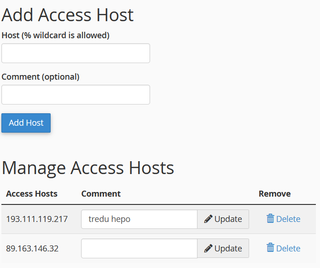Click pencil icon in the 89.163.146.32 row

pyautogui.click(x=208, y=249)
